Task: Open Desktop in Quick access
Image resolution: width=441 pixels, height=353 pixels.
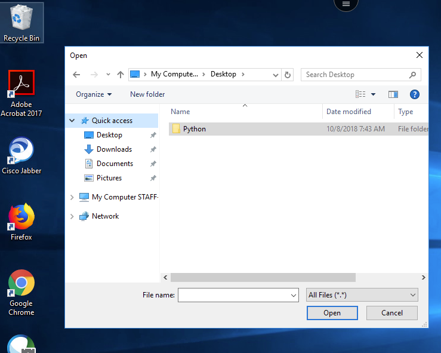Action: [x=109, y=135]
